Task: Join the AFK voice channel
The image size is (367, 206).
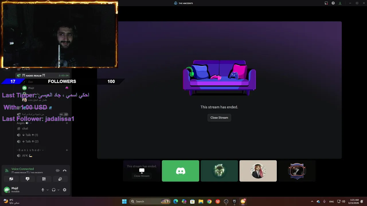Action: click(x=42, y=156)
